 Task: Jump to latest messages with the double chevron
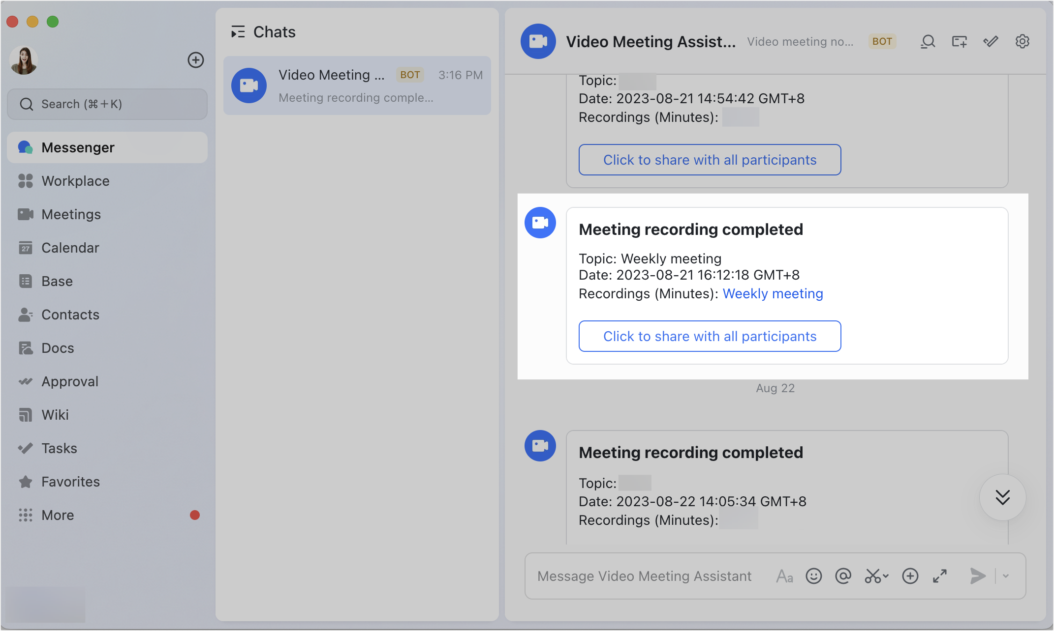[x=1003, y=497]
